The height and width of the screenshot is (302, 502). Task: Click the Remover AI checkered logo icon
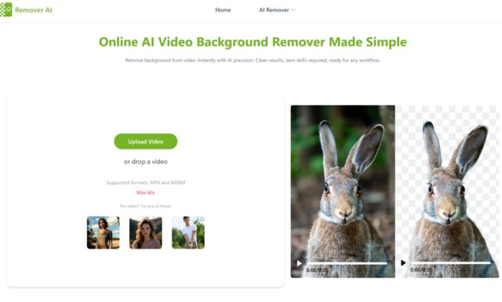coord(6,10)
